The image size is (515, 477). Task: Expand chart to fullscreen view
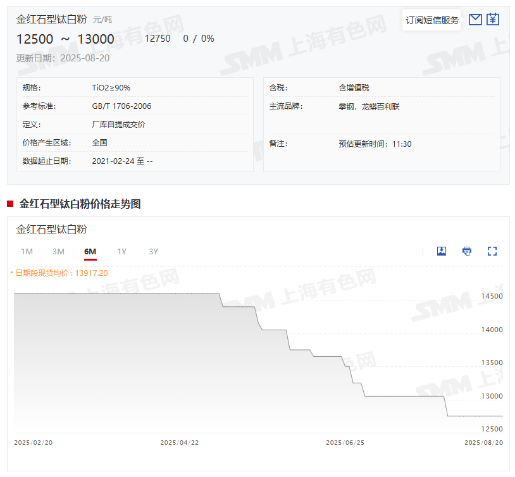pyautogui.click(x=492, y=251)
